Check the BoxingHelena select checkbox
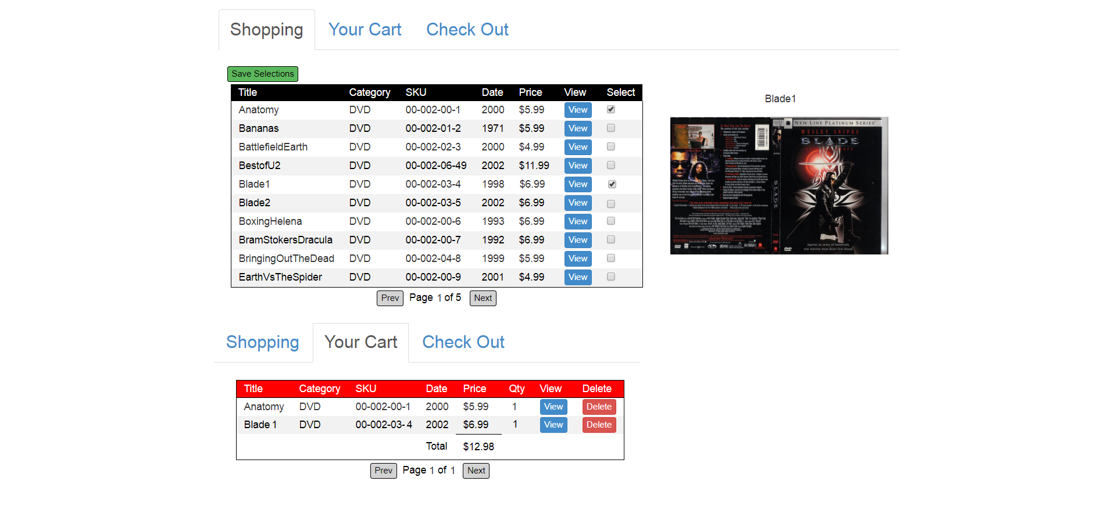 [611, 221]
